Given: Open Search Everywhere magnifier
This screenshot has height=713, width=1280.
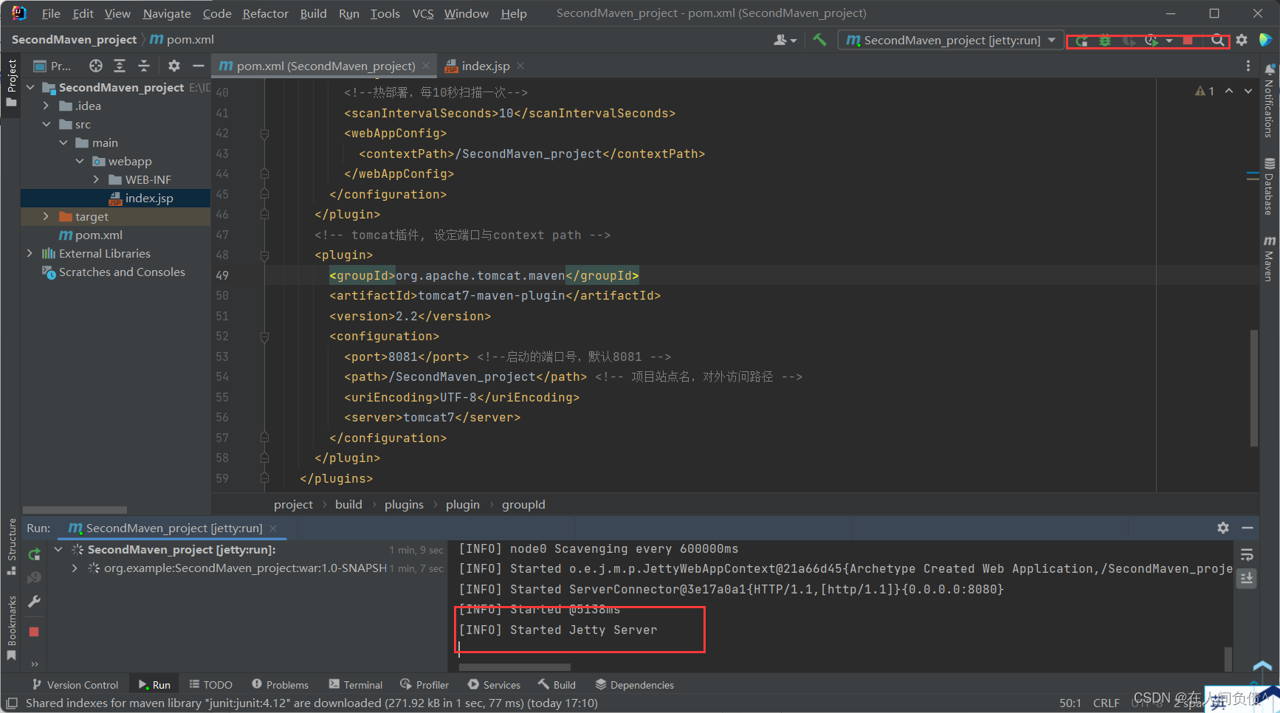Looking at the screenshot, I should point(1217,41).
